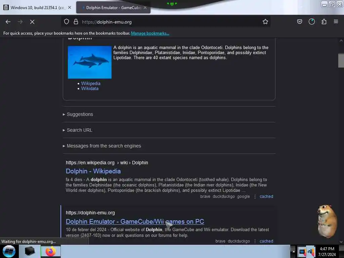The width and height of the screenshot is (344, 258).
Task: Stop loading the page
Action: [32, 22]
